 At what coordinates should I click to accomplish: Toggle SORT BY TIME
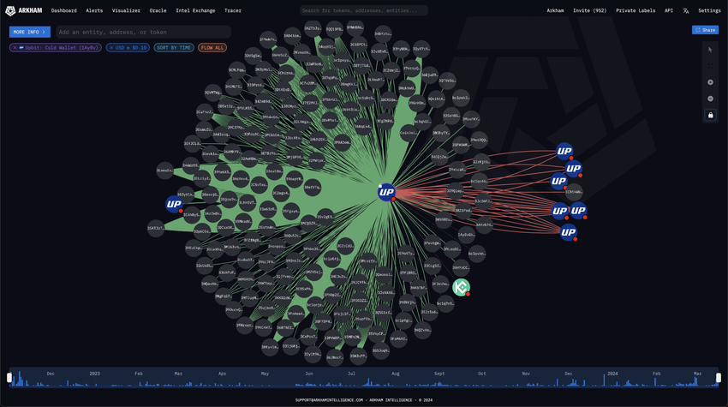[174, 47]
